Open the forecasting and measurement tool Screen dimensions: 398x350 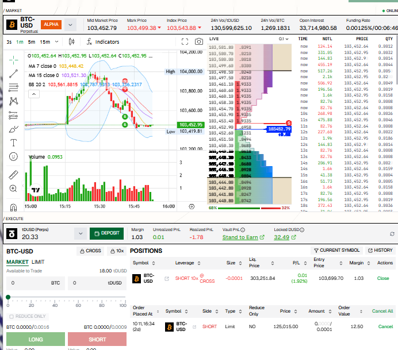click(x=13, y=115)
